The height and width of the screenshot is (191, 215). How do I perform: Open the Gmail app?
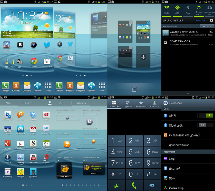pos(33,129)
